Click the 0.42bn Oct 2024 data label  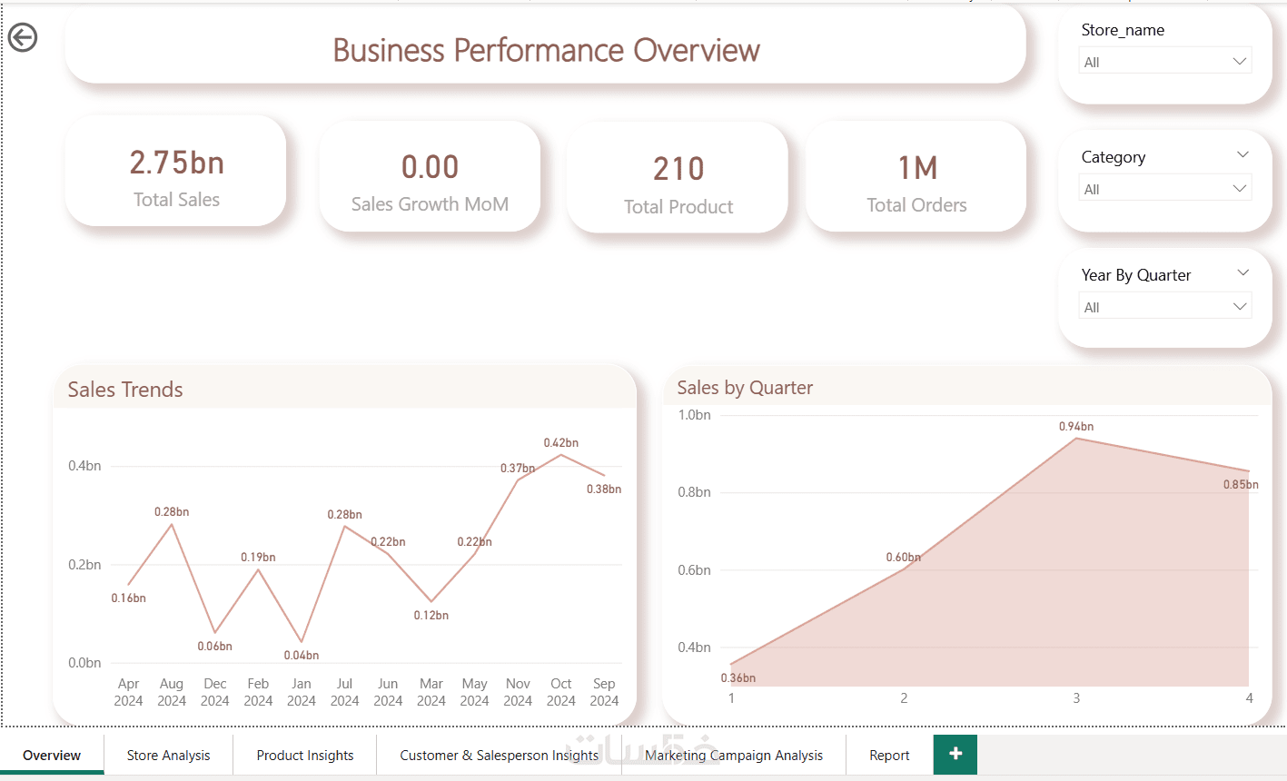(561, 443)
